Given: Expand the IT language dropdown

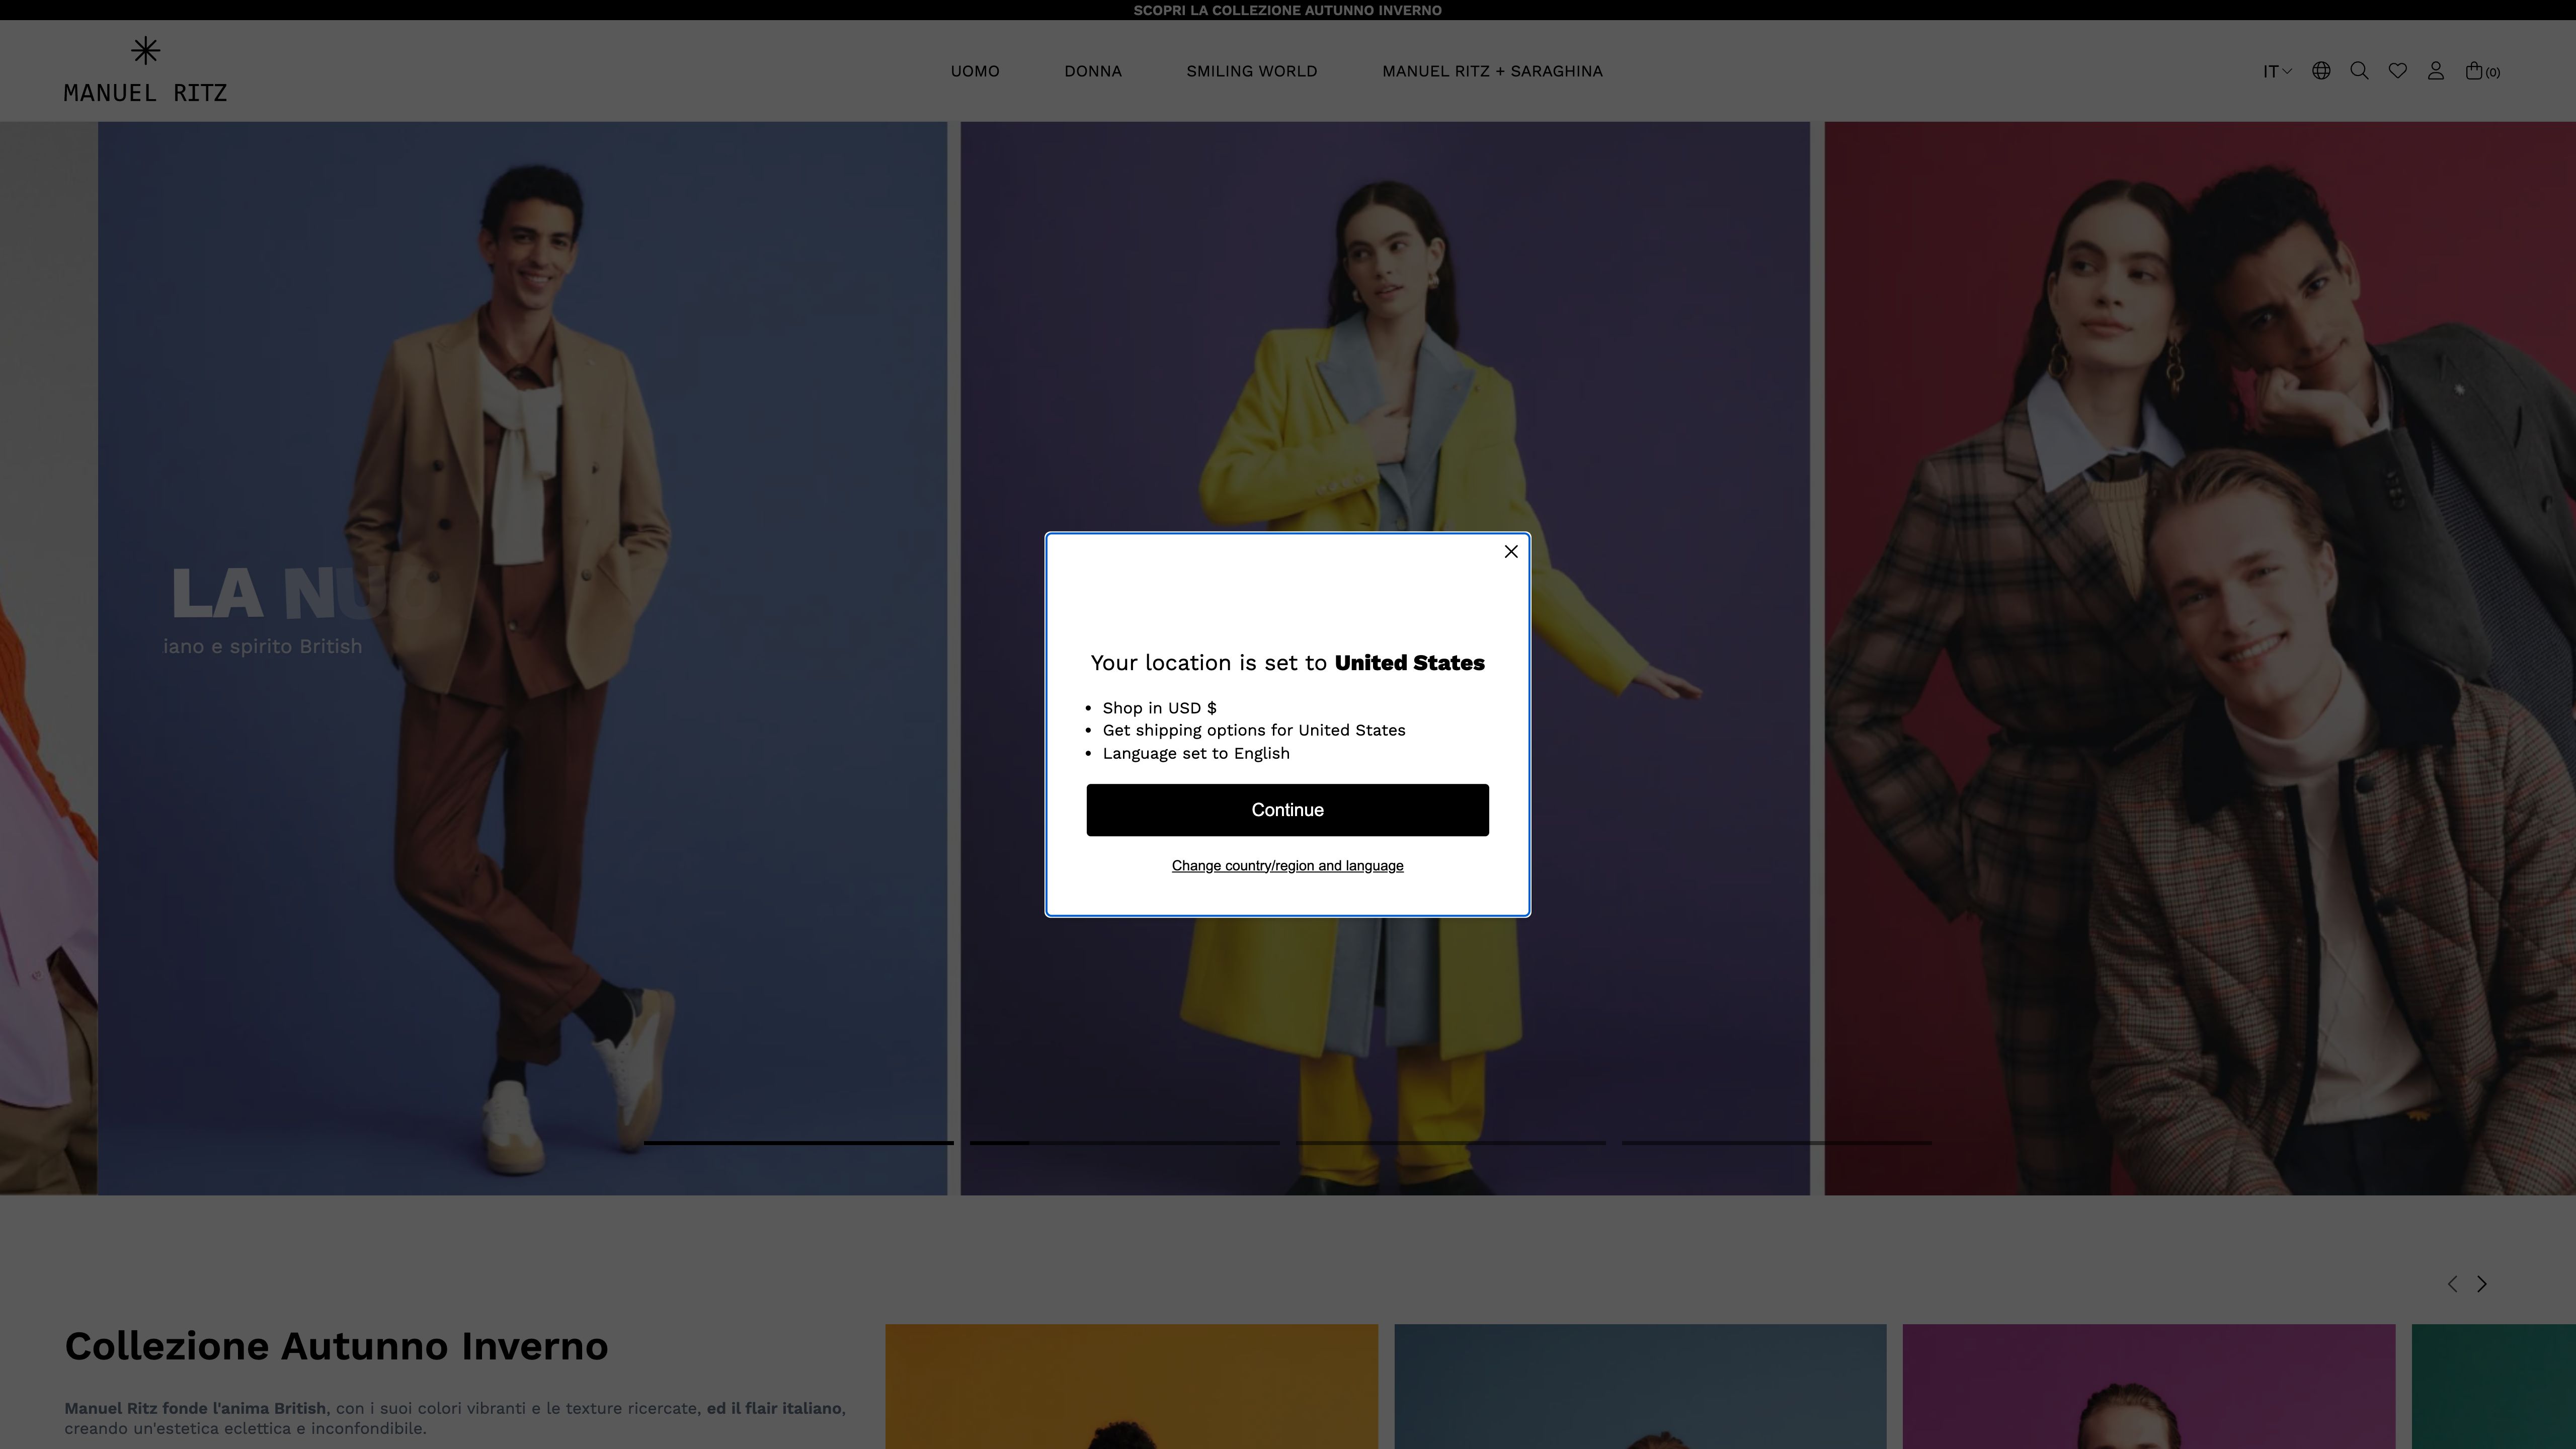Looking at the screenshot, I should [2277, 70].
